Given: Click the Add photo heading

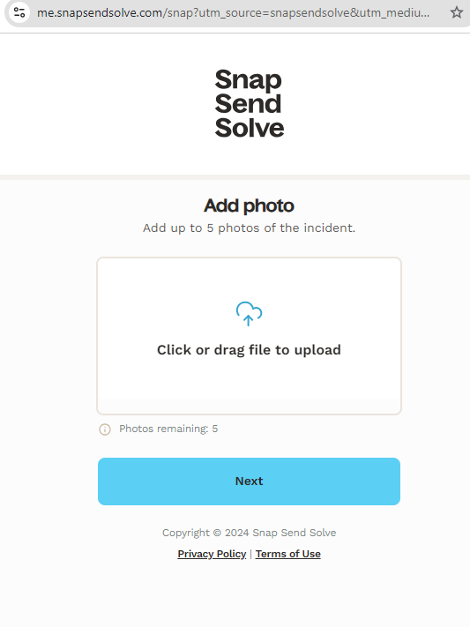Looking at the screenshot, I should pos(249,205).
